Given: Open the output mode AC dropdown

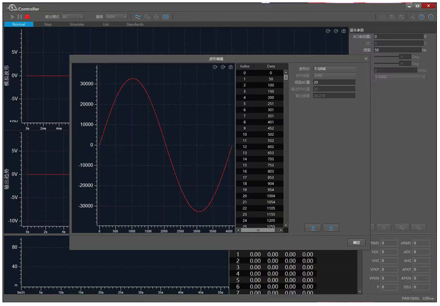Looking at the screenshot, I should [x=72, y=17].
